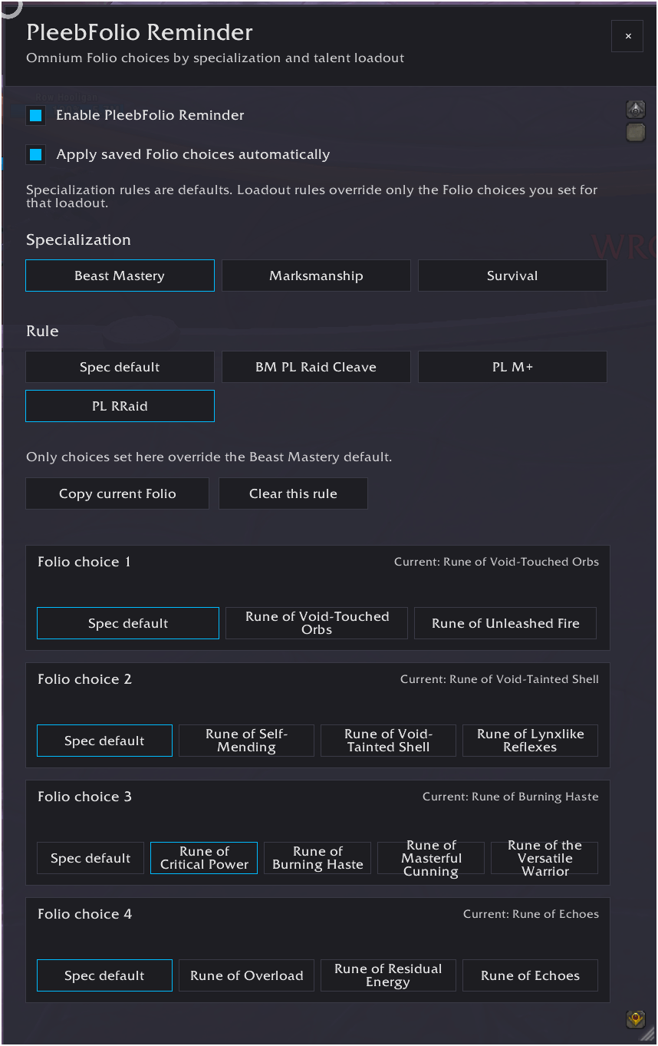Image resolution: width=658 pixels, height=1046 pixels.
Task: Click the scroll-up arrow icon
Action: pos(635,109)
